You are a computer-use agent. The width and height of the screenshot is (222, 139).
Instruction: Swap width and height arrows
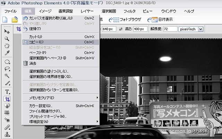121,29
